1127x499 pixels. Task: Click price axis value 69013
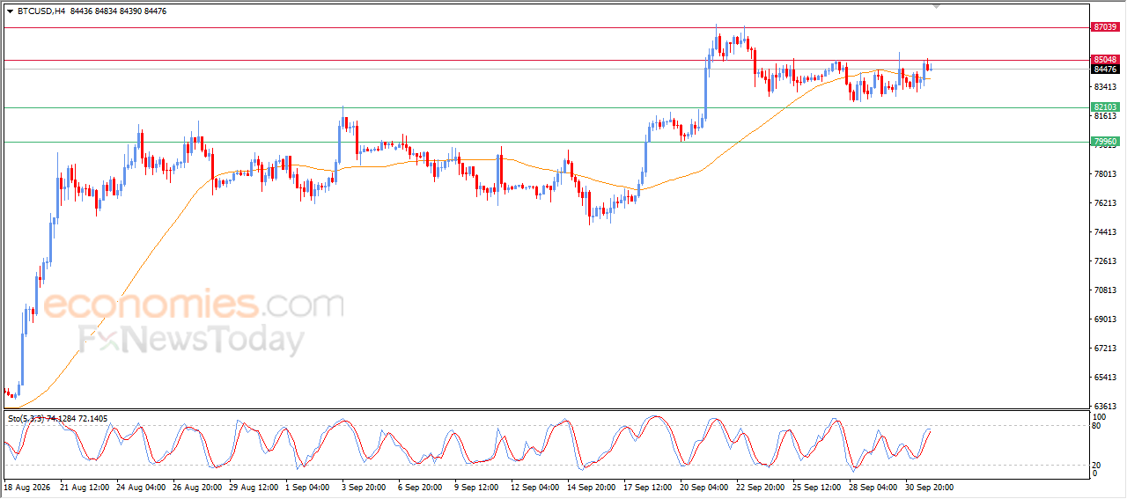(x=1105, y=319)
